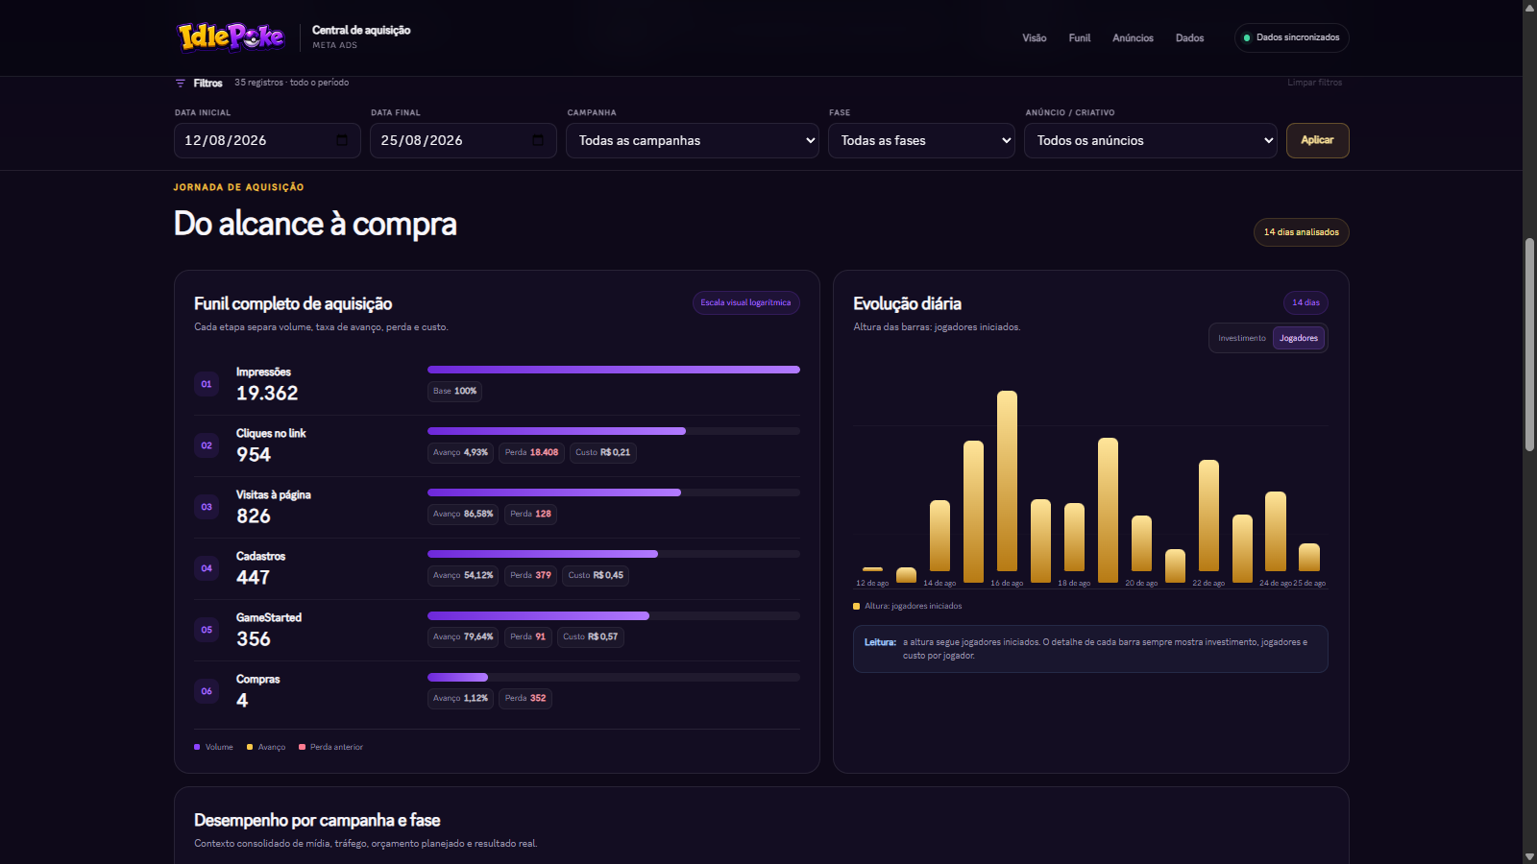Click step badge 01 for Impressões
This screenshot has height=864, width=1537.
pos(207,384)
